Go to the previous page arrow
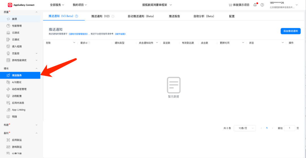Image resolution: width=306 pixels, height=158 pixels. coord(261,128)
